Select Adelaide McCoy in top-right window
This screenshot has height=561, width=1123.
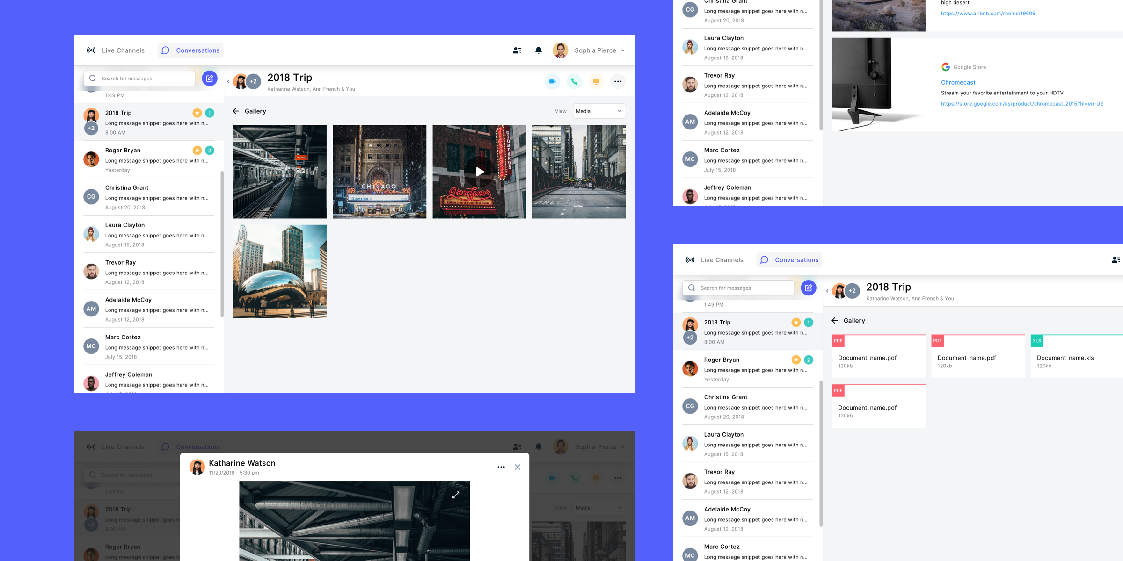tap(748, 122)
